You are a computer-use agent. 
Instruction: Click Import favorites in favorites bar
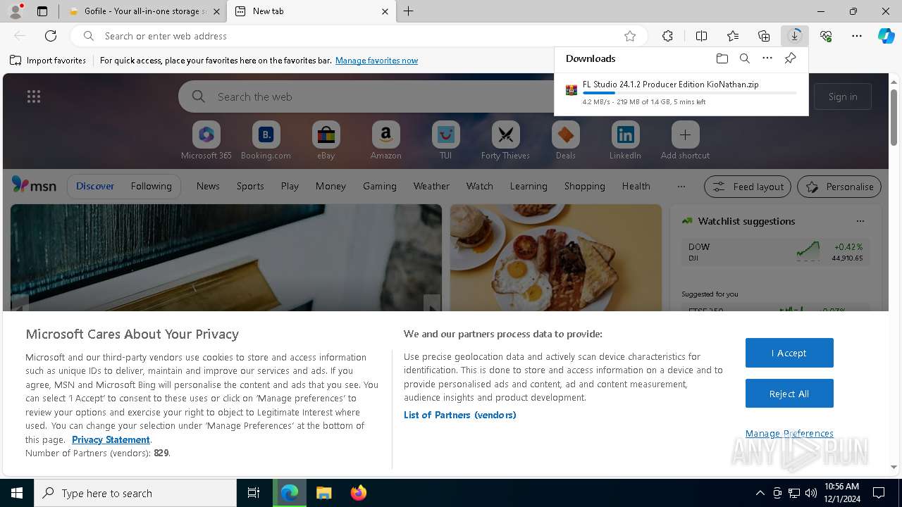pos(48,61)
